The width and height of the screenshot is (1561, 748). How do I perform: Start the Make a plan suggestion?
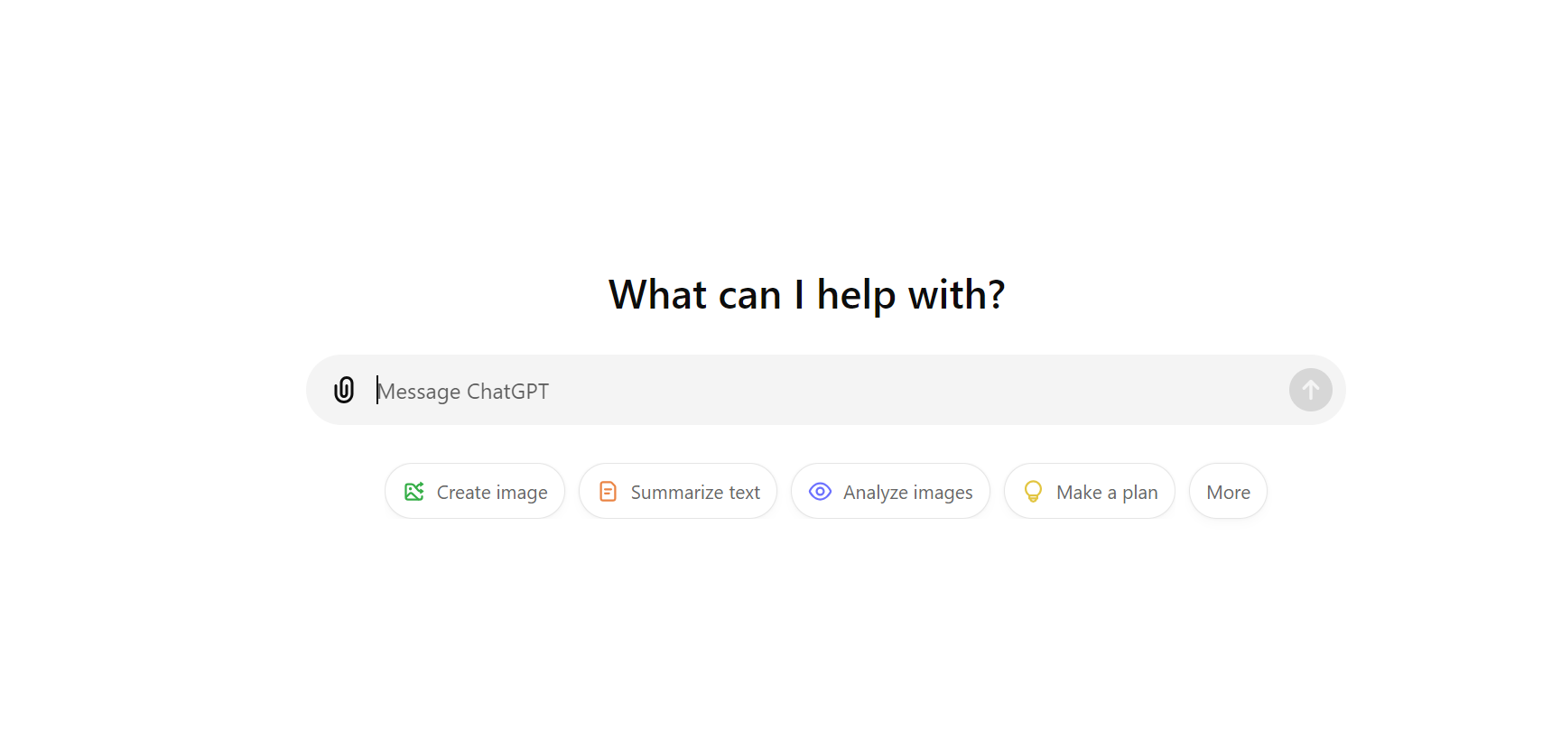(1089, 492)
